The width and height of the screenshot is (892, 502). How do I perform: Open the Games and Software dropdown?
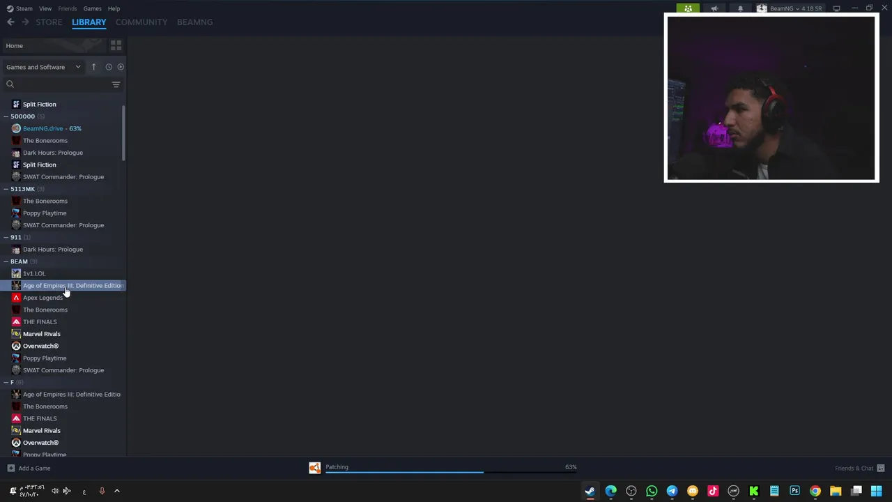click(43, 67)
